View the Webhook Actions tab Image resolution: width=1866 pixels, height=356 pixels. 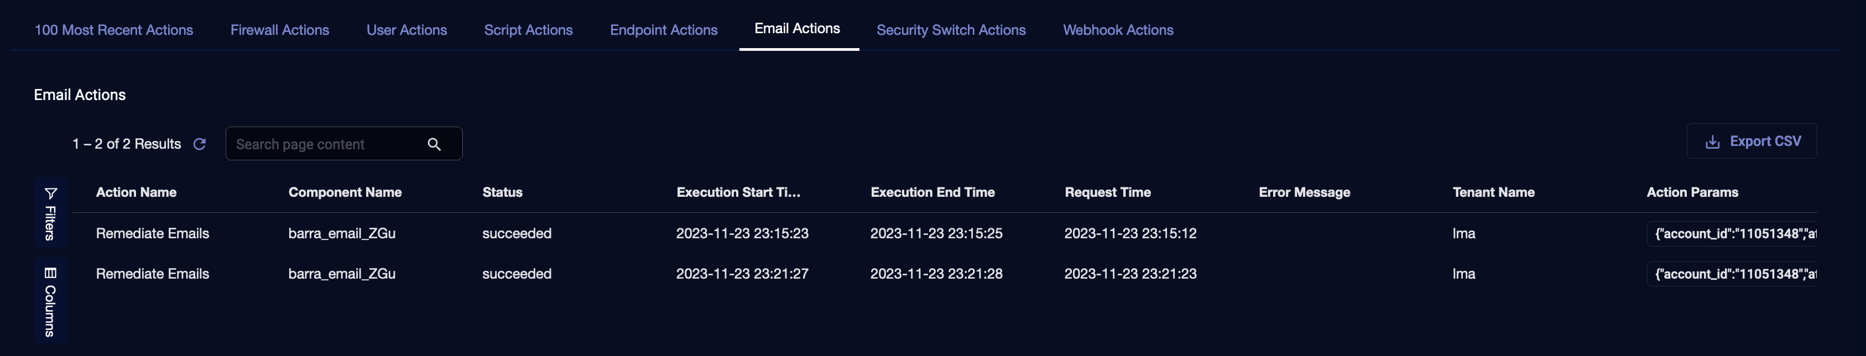point(1118,30)
